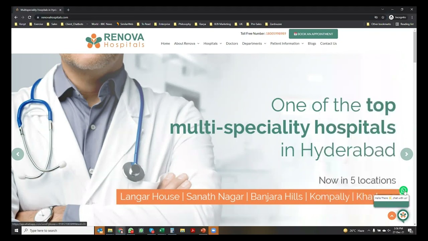Open the Zoom app in the taskbar
The height and width of the screenshot is (241, 428).
[213, 231]
